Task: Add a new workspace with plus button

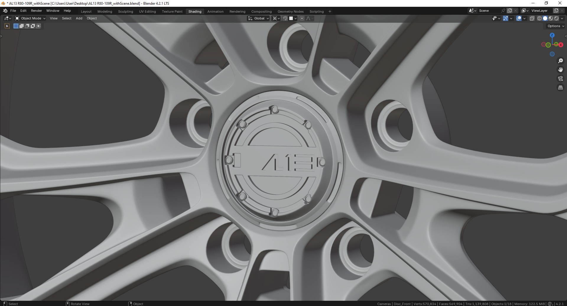Action: (x=330, y=12)
